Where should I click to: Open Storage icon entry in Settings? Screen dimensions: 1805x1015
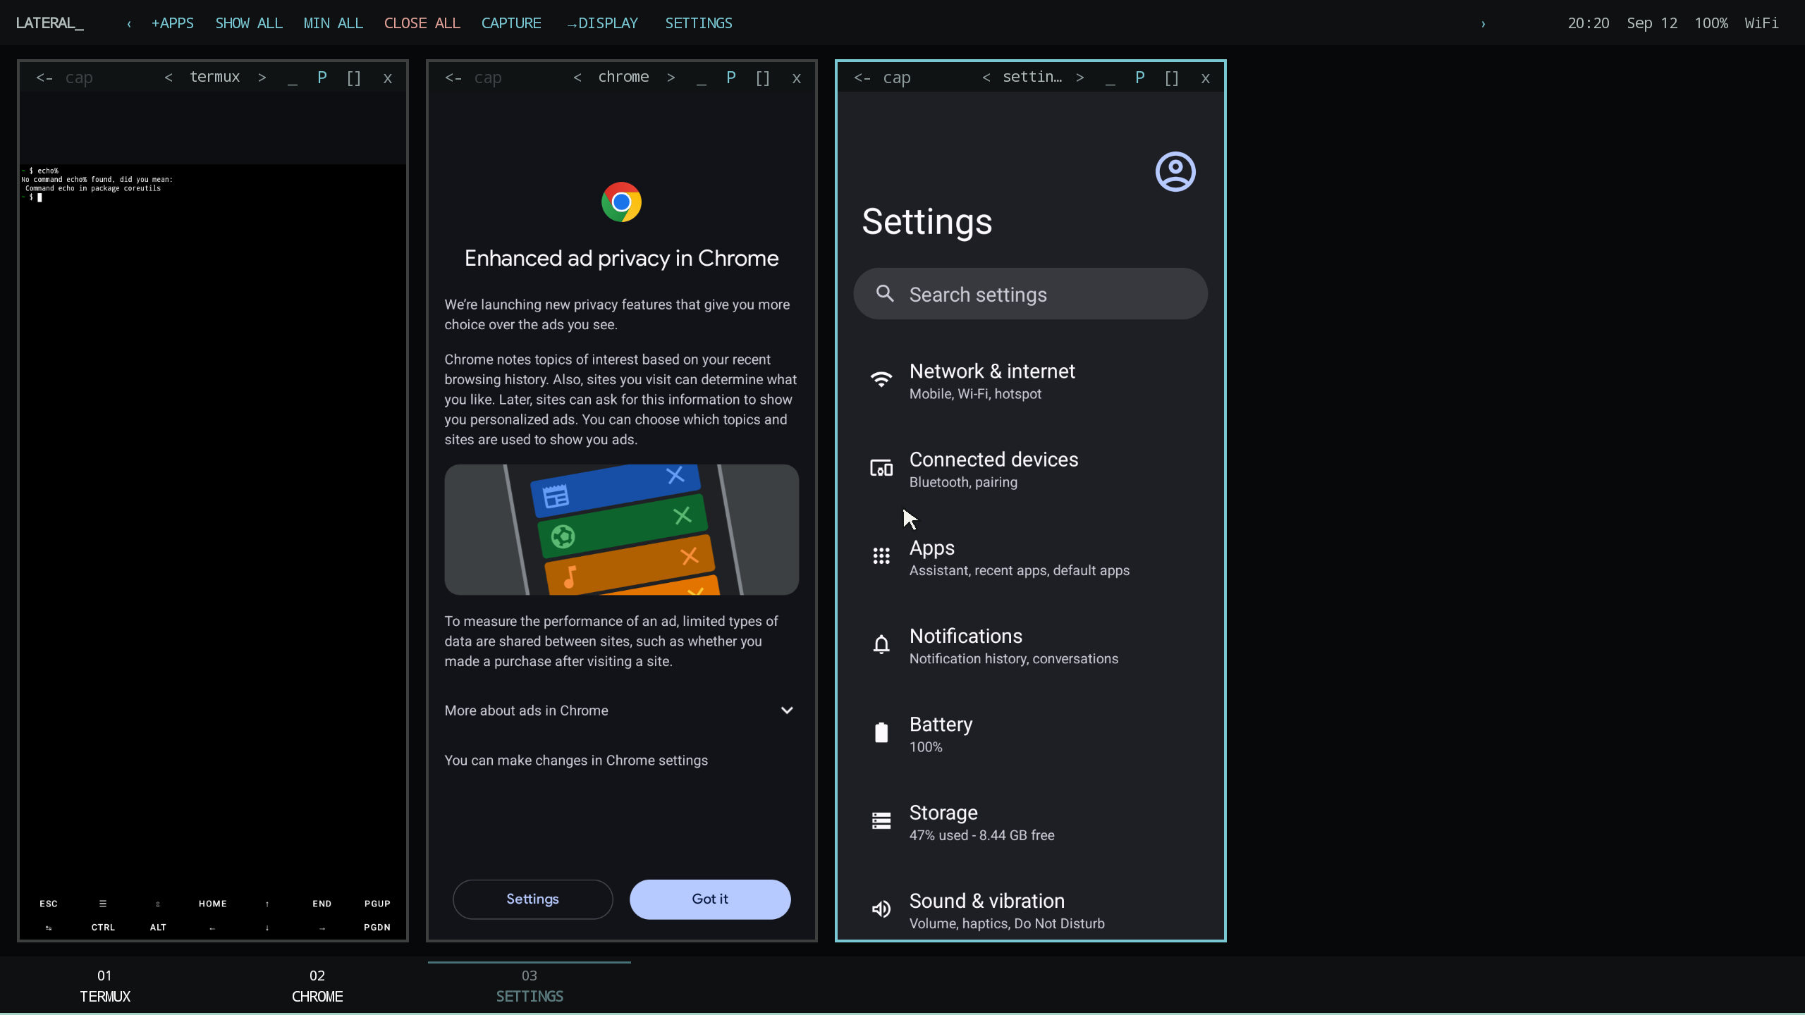pyautogui.click(x=881, y=821)
